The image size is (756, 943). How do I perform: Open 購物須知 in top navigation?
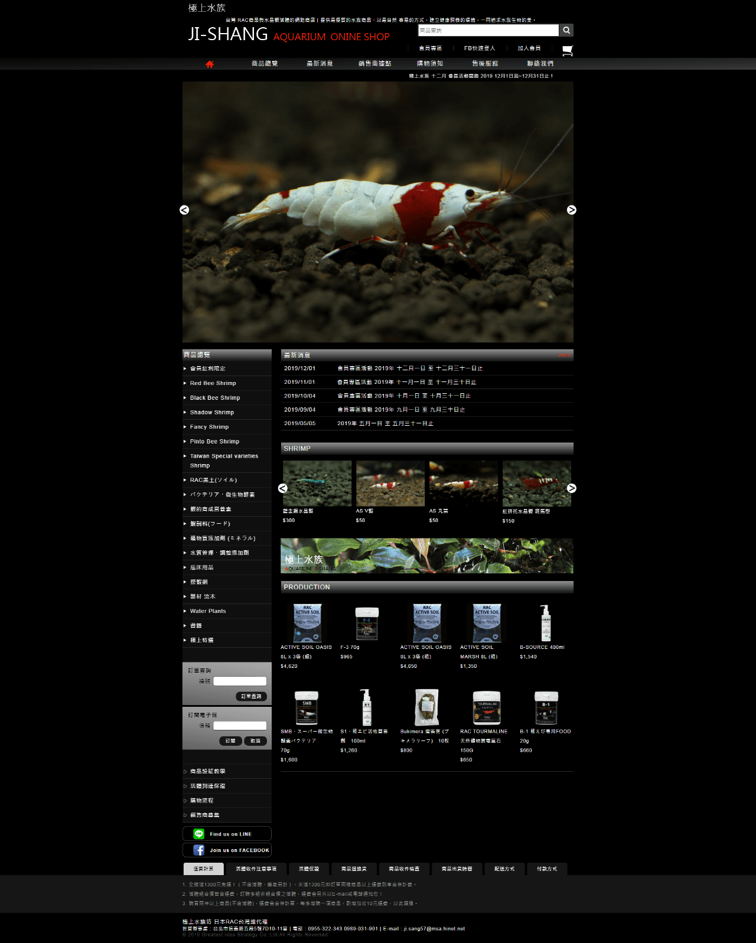point(430,63)
